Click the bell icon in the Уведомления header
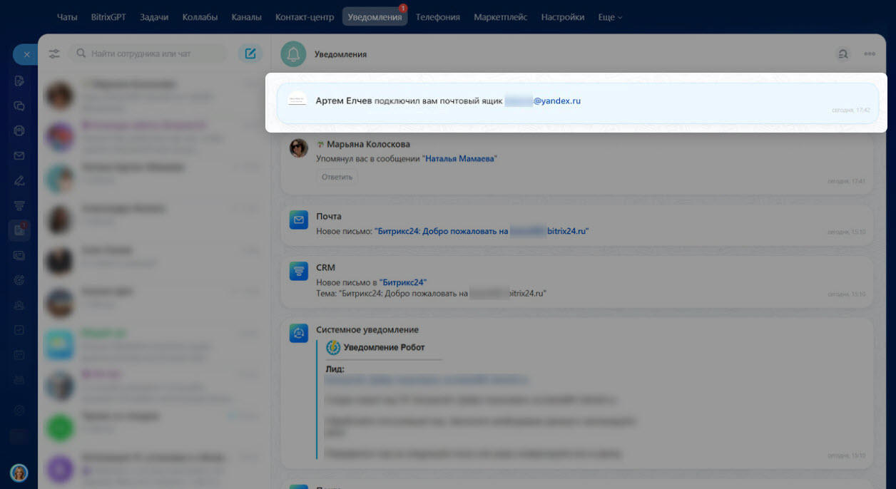896x489 pixels. 293,54
